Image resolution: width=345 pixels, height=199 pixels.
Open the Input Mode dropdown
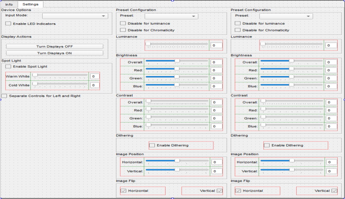point(75,16)
